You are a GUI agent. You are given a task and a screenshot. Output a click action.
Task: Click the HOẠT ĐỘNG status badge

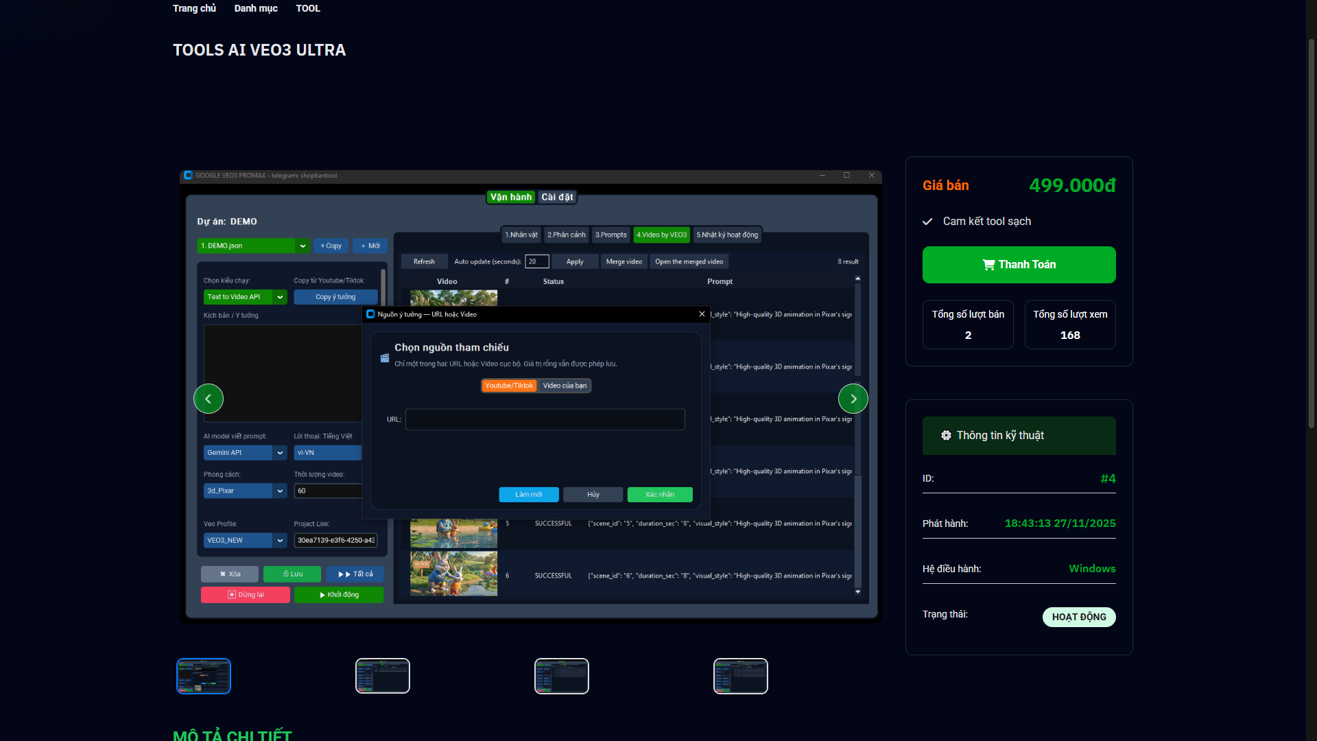1079,617
